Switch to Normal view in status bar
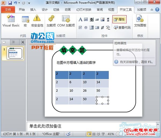Screen dimensions: 161x138 point(89,134)
